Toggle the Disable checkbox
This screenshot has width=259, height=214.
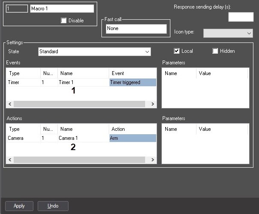click(64, 21)
